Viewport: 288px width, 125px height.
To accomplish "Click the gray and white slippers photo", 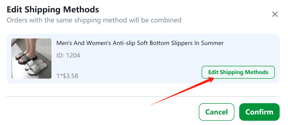I will click(32, 58).
